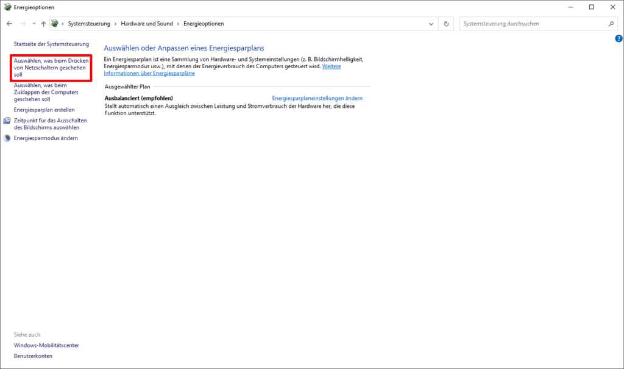Expand the address bar history dropdown
This screenshot has width=624, height=369.
click(431, 24)
